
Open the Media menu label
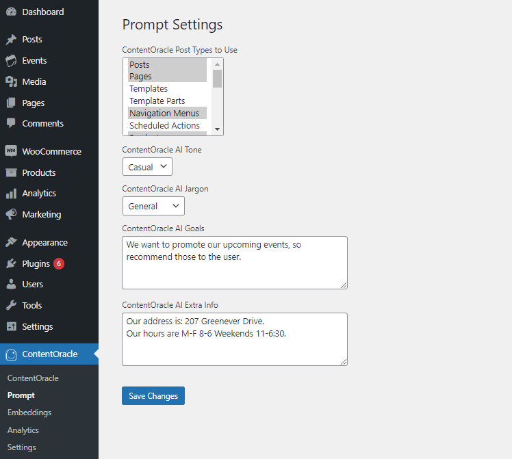34,82
